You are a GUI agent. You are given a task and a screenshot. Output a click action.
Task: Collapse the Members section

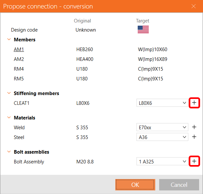(9, 40)
